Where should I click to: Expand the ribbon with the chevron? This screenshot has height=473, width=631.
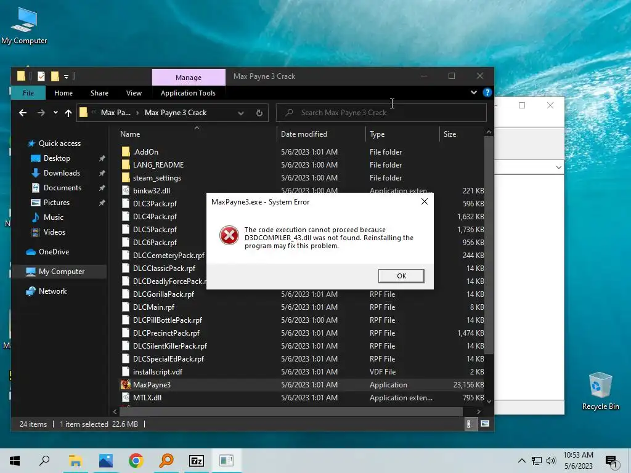click(x=474, y=92)
